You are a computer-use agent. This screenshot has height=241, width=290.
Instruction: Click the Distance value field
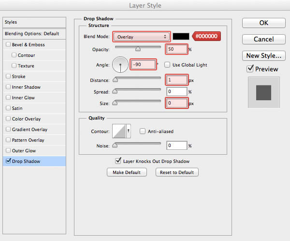pyautogui.click(x=176, y=80)
